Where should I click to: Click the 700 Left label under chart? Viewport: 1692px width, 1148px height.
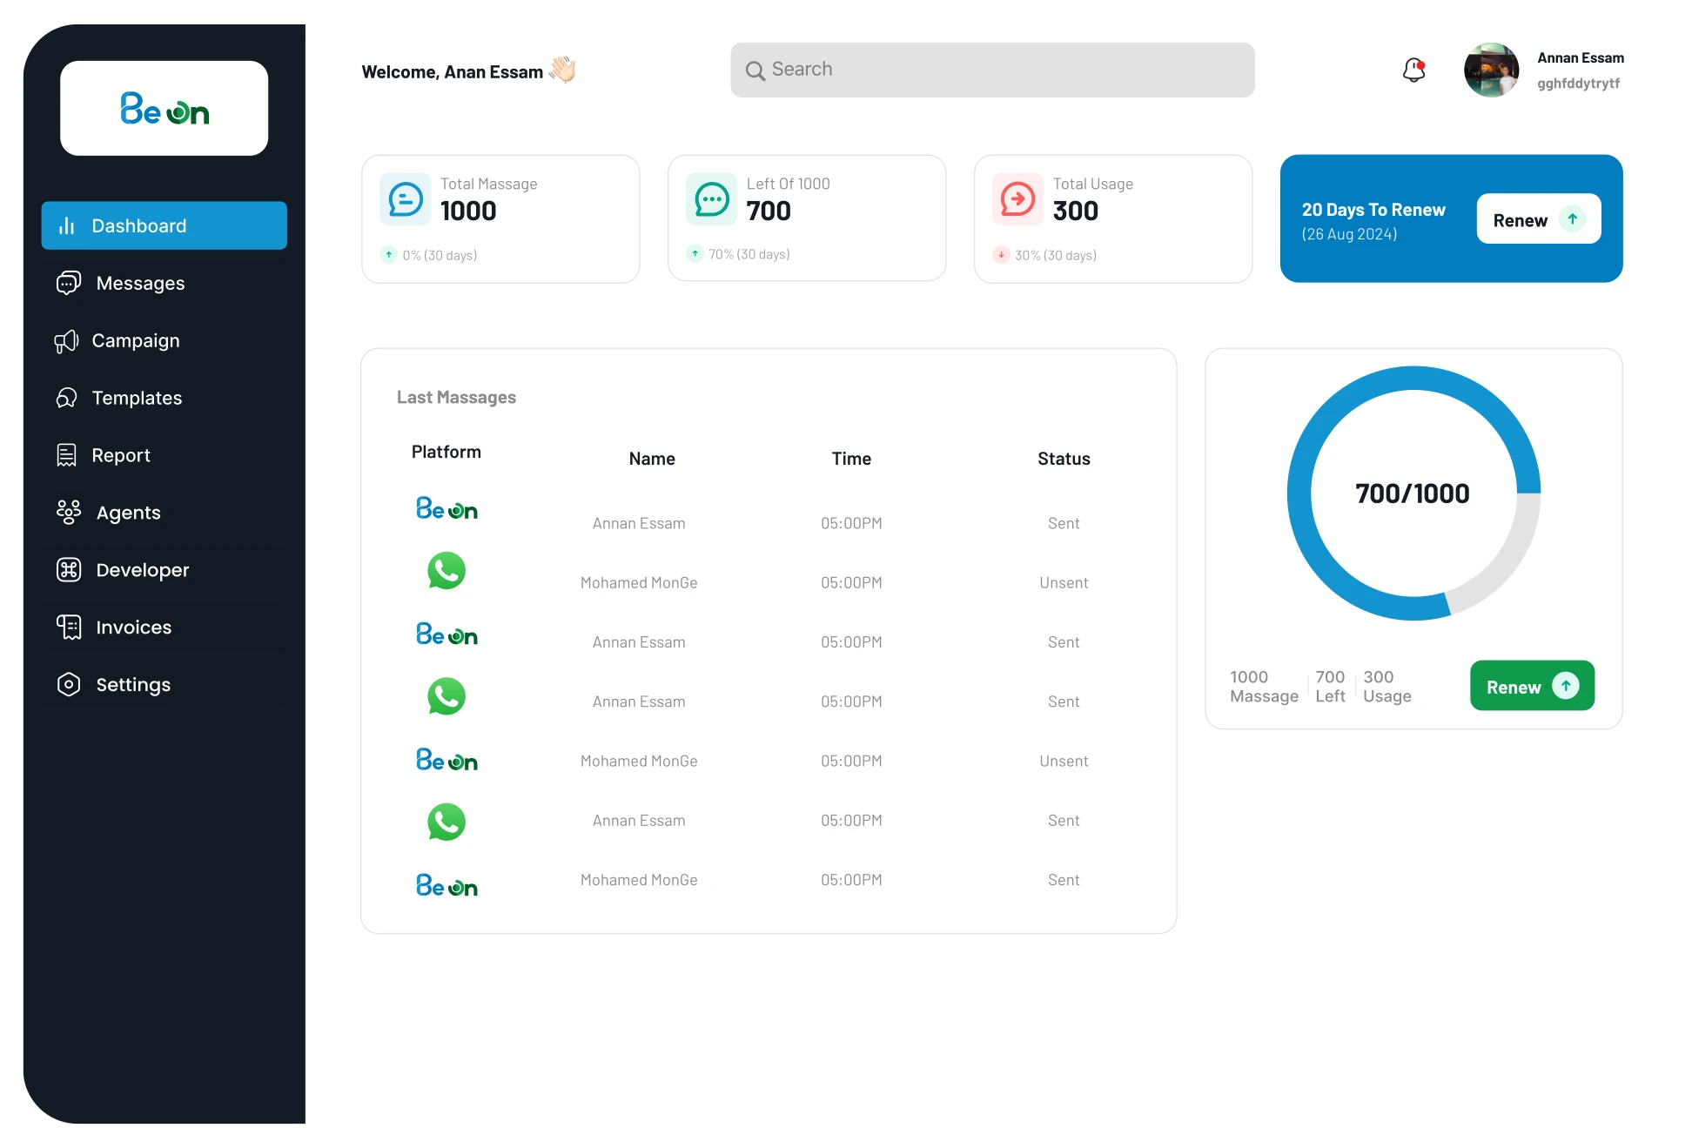coord(1330,687)
